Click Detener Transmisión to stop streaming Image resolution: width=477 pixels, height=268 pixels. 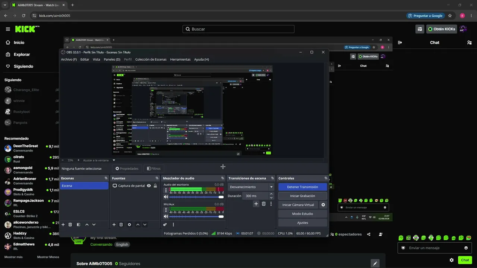[303, 187]
